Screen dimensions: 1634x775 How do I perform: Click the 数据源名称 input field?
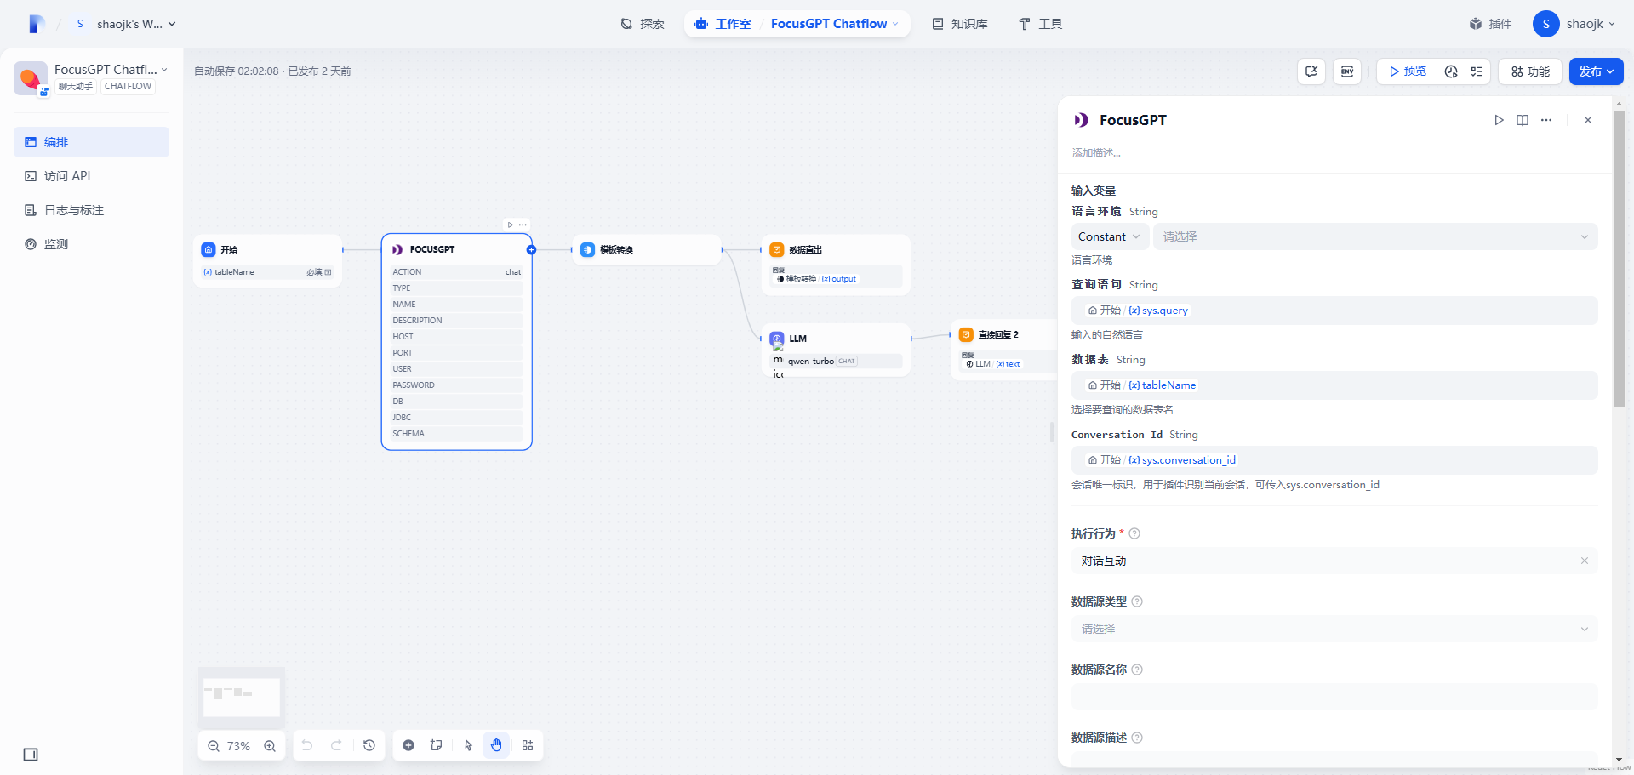coord(1334,697)
